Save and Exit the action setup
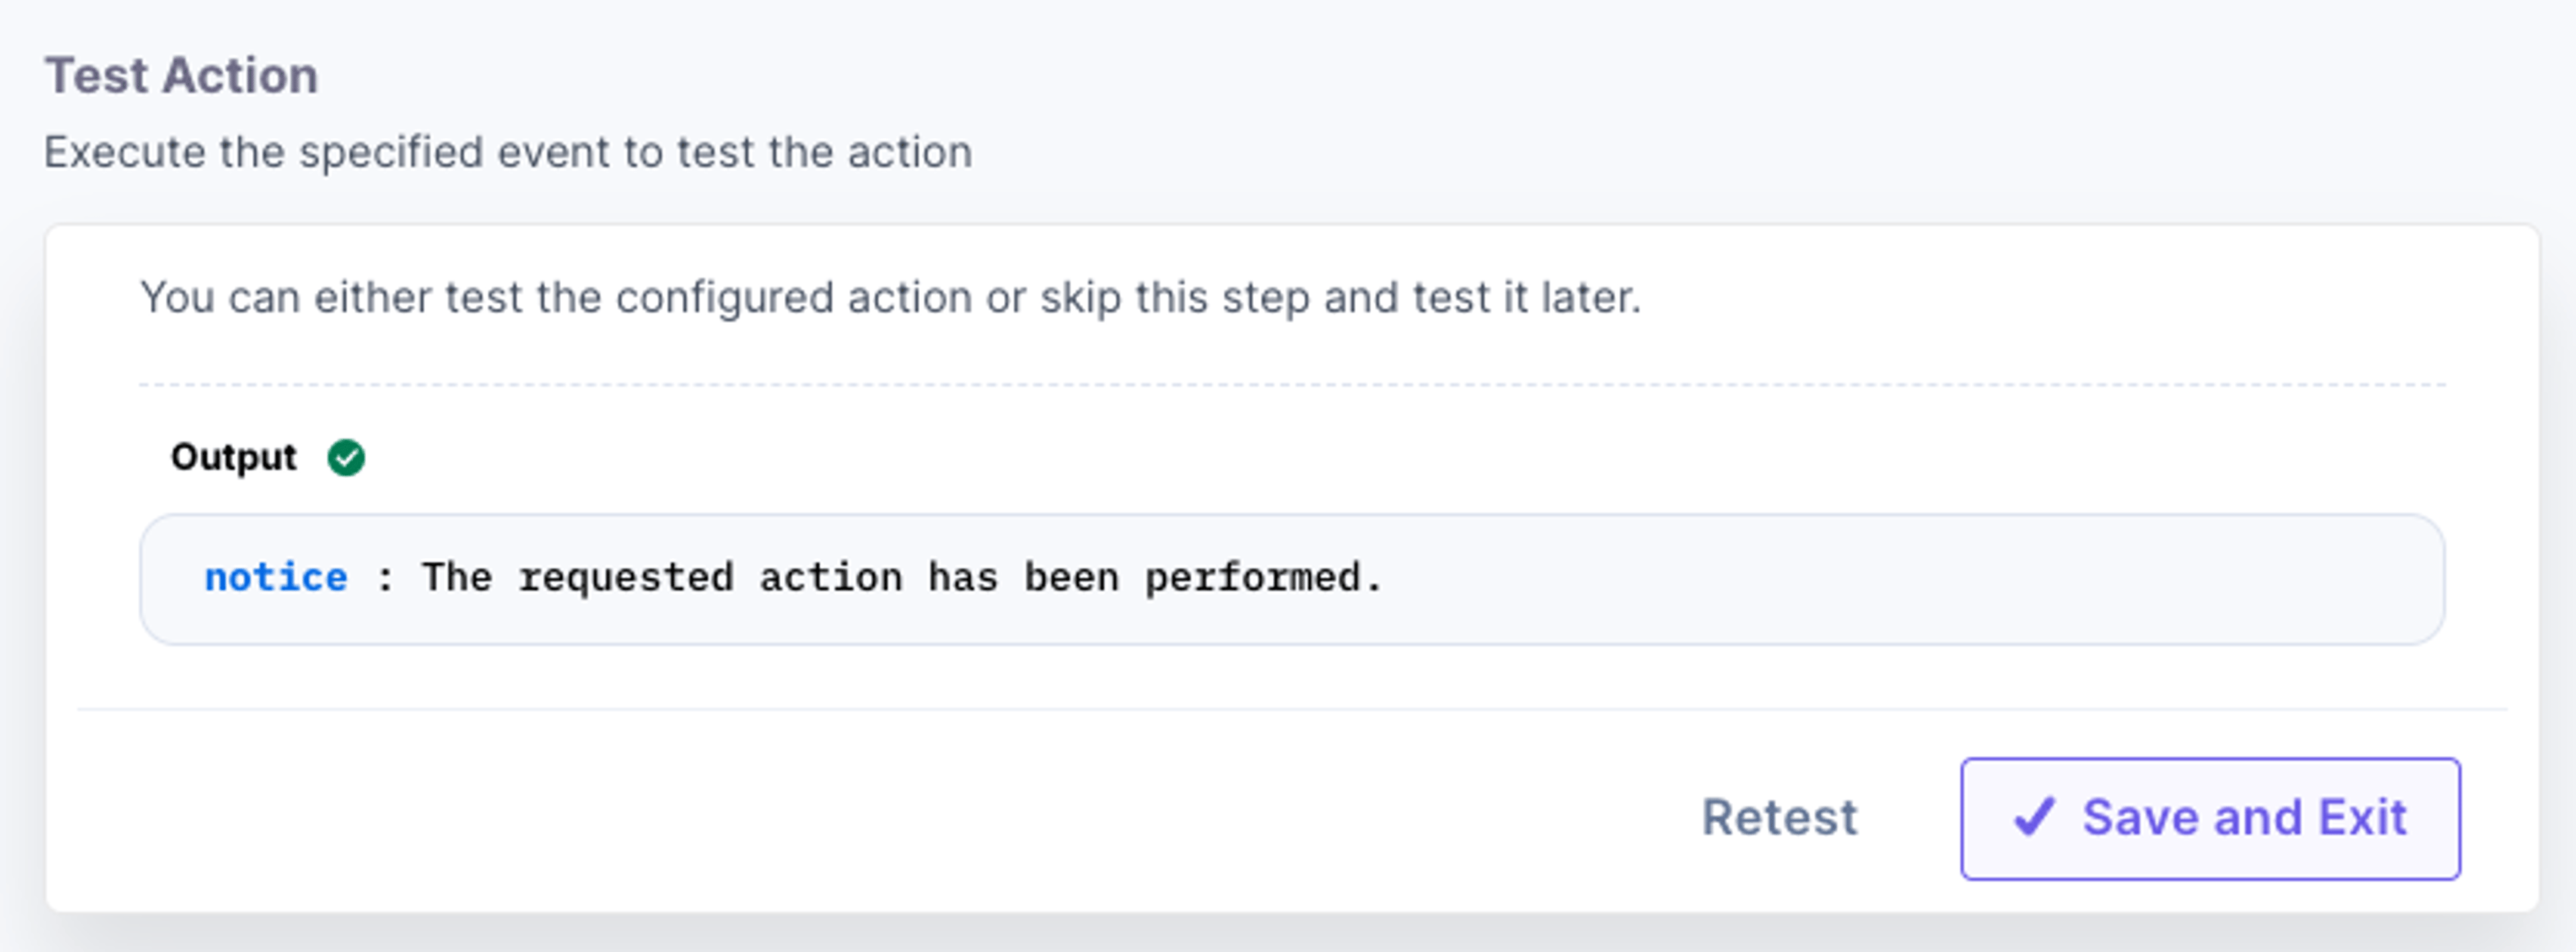Image resolution: width=2576 pixels, height=952 pixels. tap(2210, 818)
